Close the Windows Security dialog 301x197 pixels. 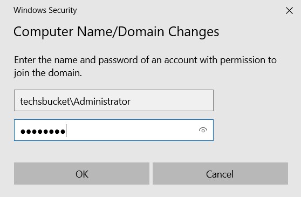pos(289,11)
